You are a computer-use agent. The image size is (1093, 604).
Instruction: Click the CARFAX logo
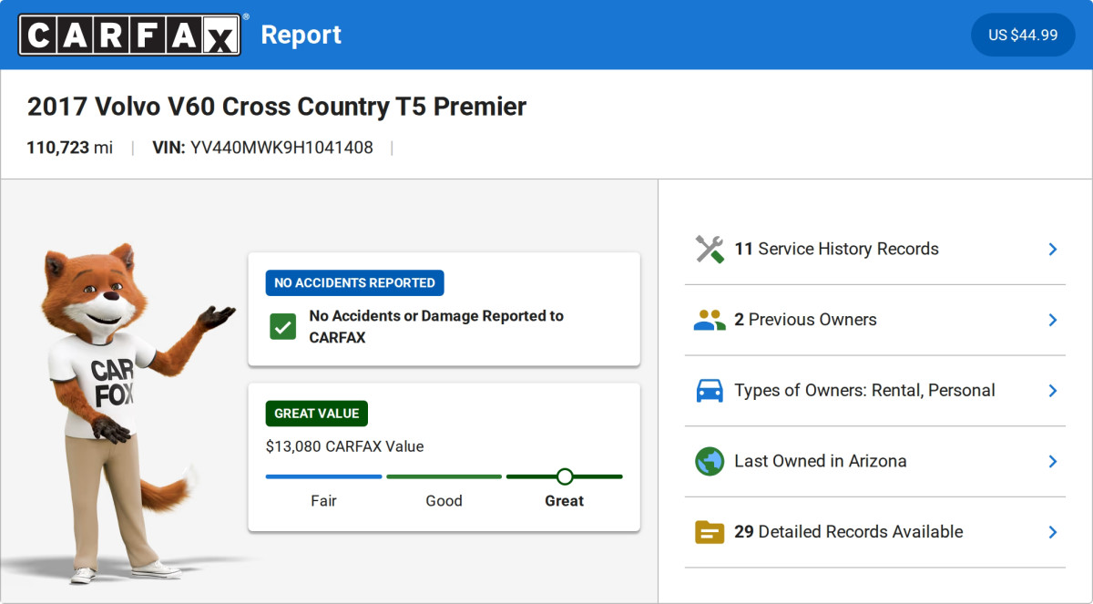click(x=129, y=35)
